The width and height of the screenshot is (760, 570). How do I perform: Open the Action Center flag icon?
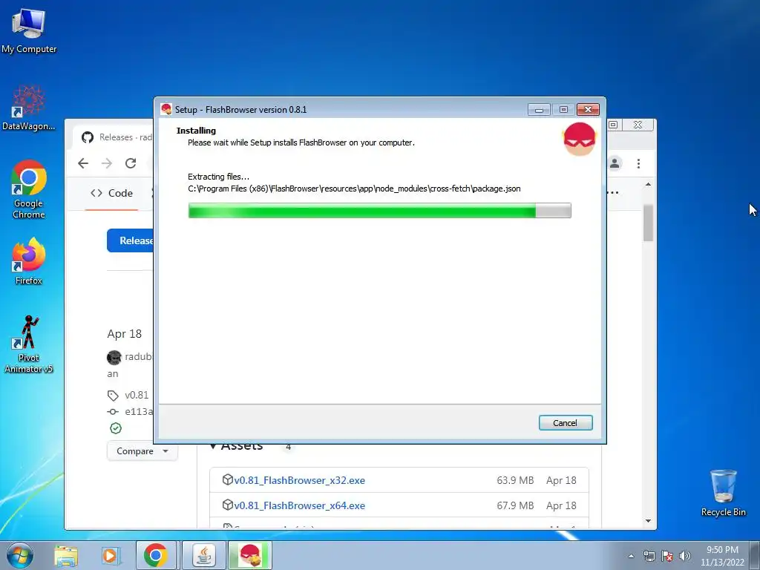(x=667, y=556)
